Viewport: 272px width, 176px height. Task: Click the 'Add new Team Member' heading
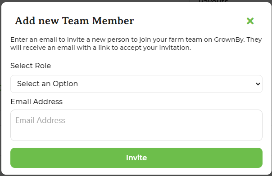point(74,21)
